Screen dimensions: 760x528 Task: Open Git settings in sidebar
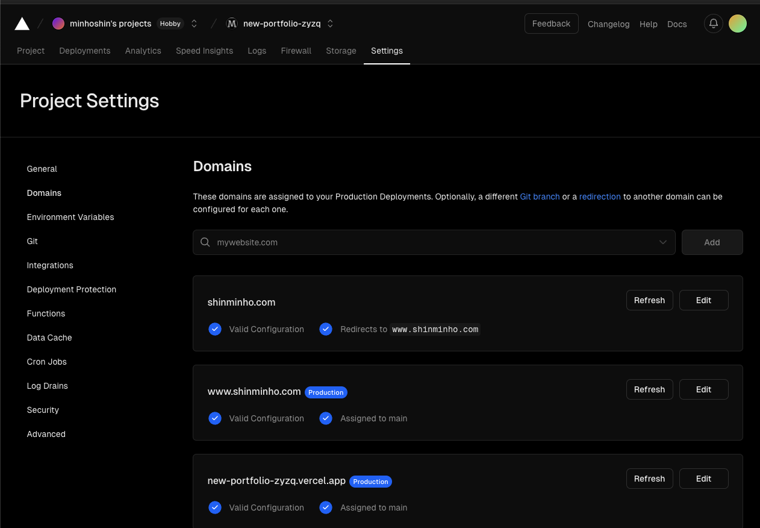click(33, 241)
